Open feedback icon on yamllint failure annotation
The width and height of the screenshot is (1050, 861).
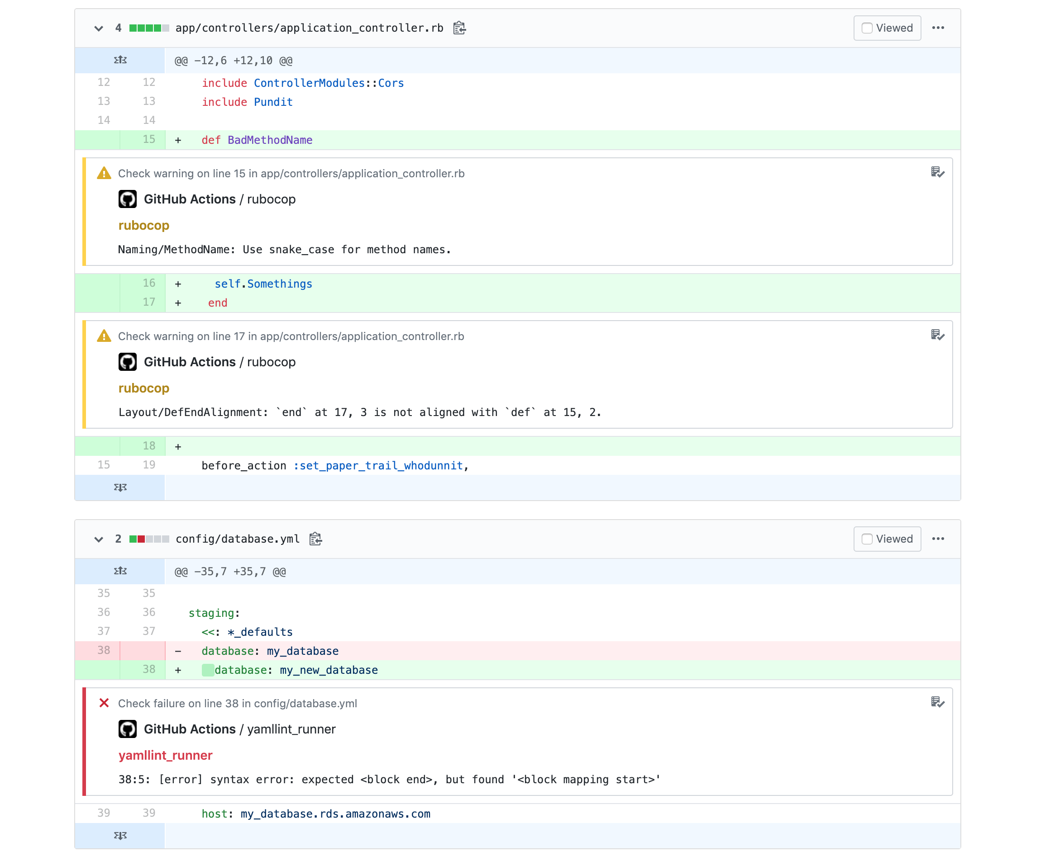[937, 702]
